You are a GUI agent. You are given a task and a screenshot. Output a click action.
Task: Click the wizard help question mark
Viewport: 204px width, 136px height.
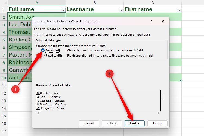click(x=151, y=21)
